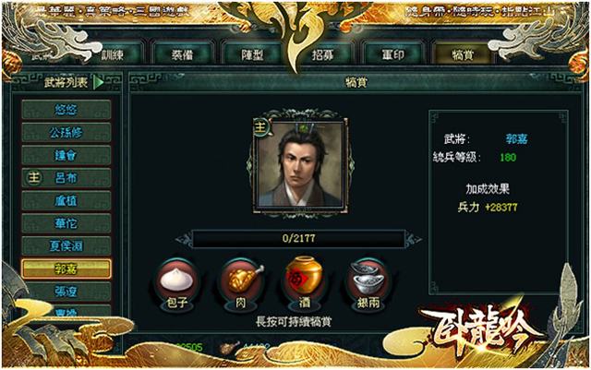Click the meat resource icon in bottom bar
The height and width of the screenshot is (370, 591).
click(229, 348)
